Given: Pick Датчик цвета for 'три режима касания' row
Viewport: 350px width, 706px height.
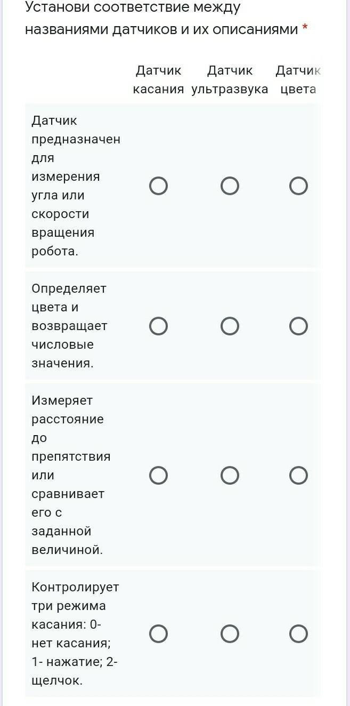Looking at the screenshot, I should point(298,634).
